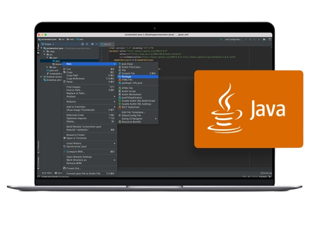The image size is (312, 227).
Task: Click the Java Class icon in New submenu
Action: coord(120,64)
